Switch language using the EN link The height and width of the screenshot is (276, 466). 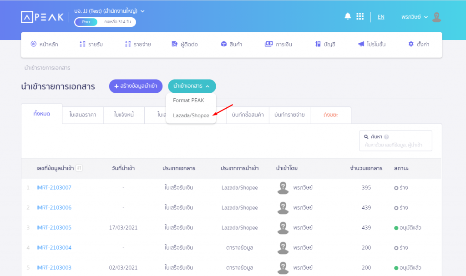click(380, 17)
